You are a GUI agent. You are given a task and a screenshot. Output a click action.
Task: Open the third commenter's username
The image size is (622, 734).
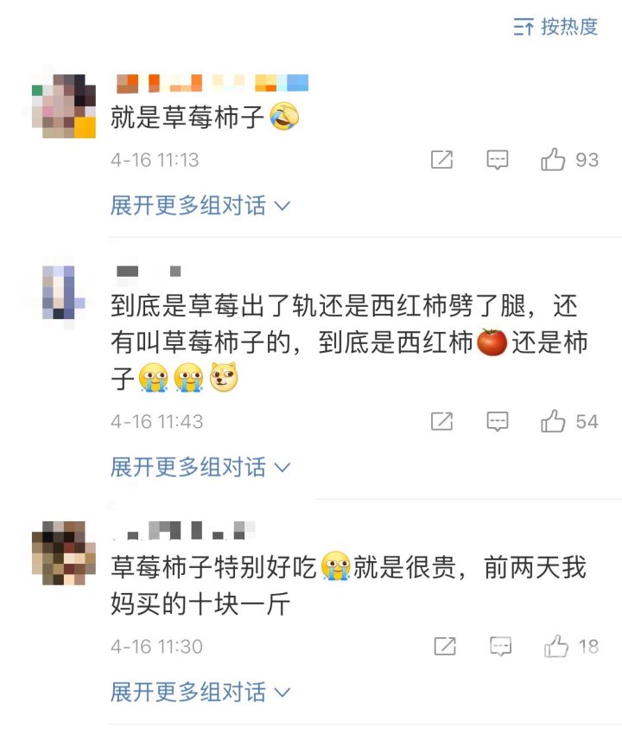[184, 530]
